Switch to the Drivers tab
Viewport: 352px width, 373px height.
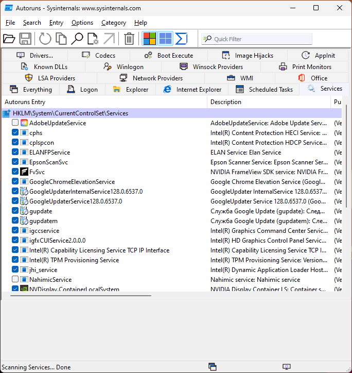[x=35, y=56]
